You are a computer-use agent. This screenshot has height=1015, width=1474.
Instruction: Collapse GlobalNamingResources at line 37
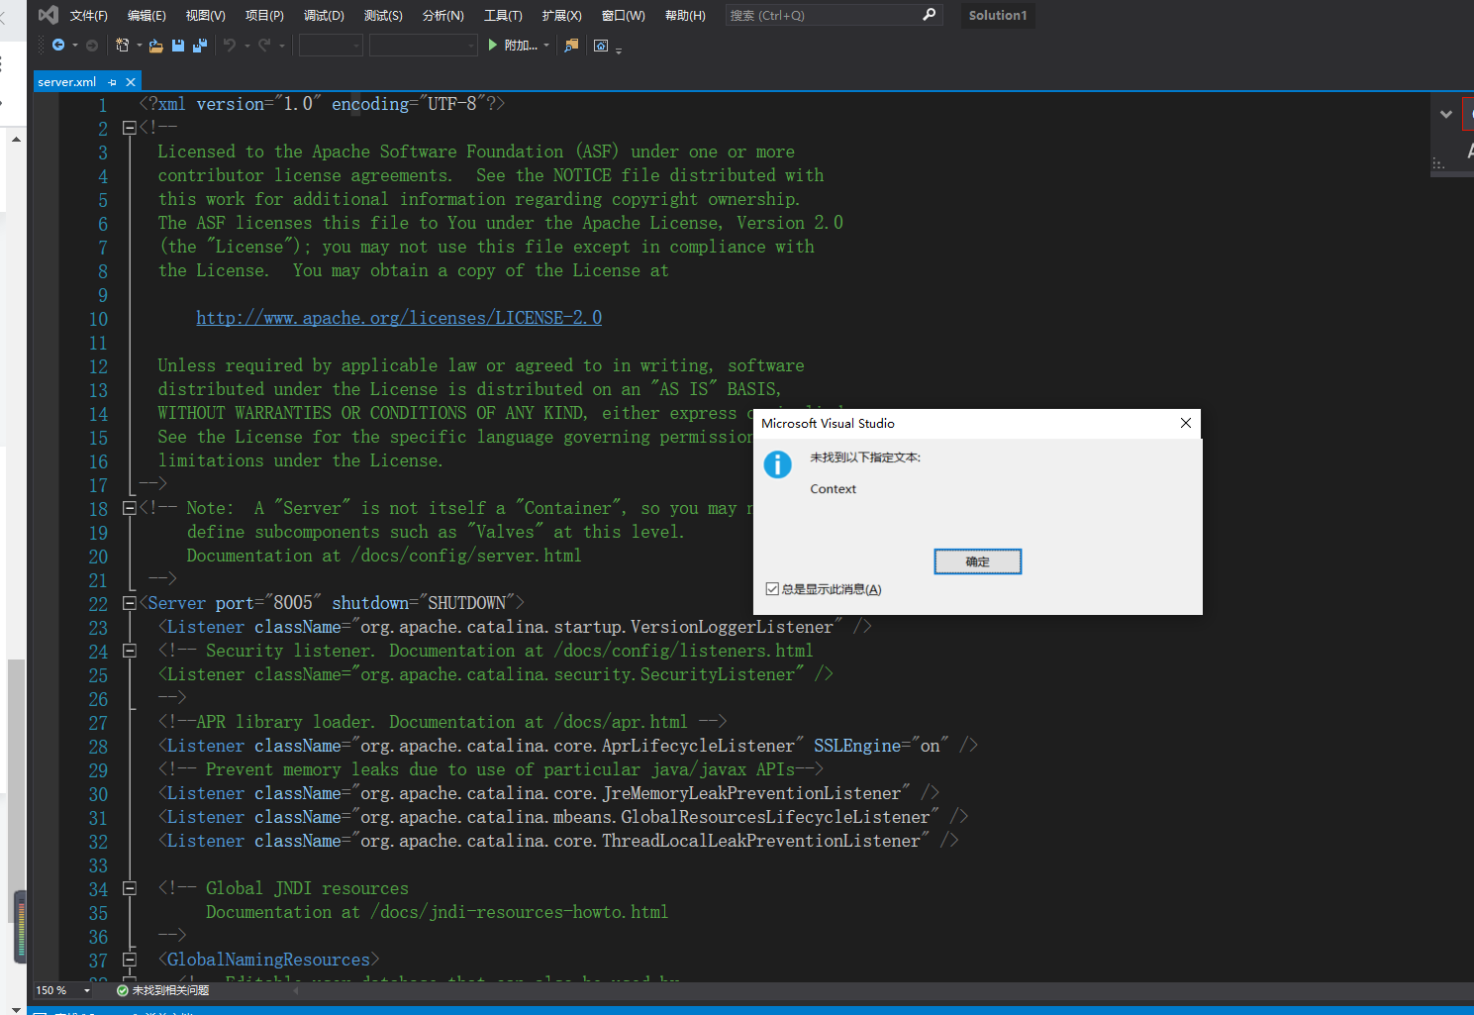[129, 960]
